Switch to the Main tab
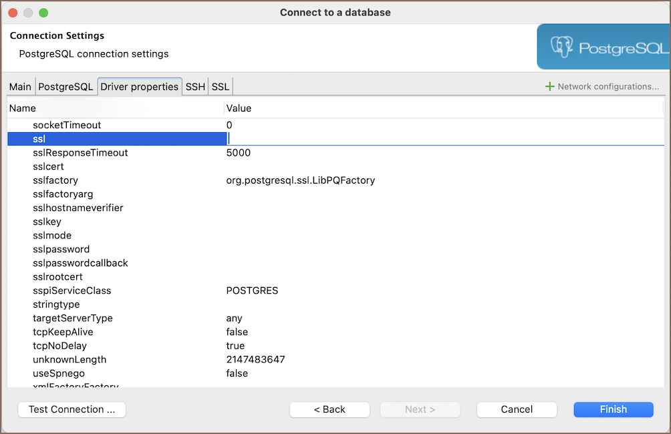Image resolution: width=671 pixels, height=434 pixels. tap(20, 87)
